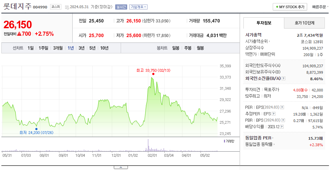Open the 기업개요 dropdown
330x170 pixels.
pyautogui.click(x=138, y=7)
